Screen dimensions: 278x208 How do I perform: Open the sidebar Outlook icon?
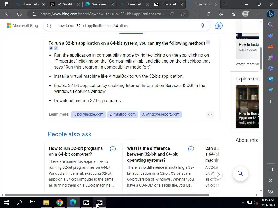pyautogui.click(x=270, y=79)
